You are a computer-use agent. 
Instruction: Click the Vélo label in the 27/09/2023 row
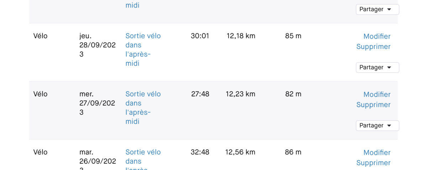(x=40, y=94)
